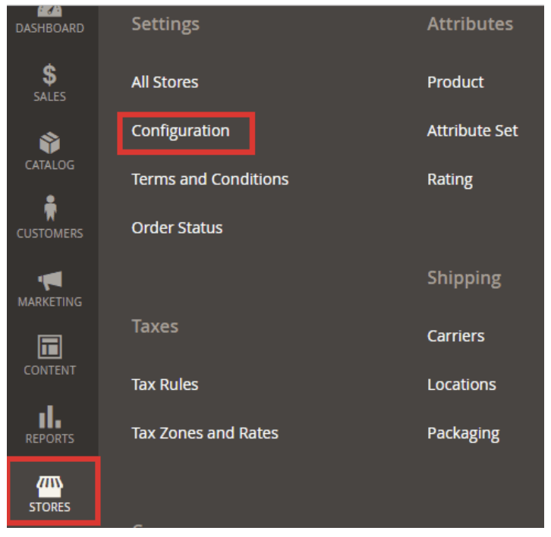Click the Stores storefront icon
This screenshot has width=551, height=537.
pyautogui.click(x=49, y=485)
